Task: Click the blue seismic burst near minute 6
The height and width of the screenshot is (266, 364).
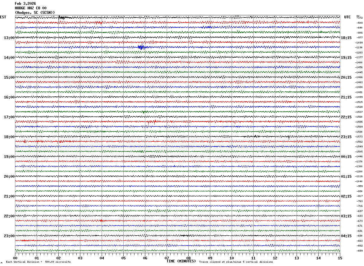Action: click(x=142, y=47)
